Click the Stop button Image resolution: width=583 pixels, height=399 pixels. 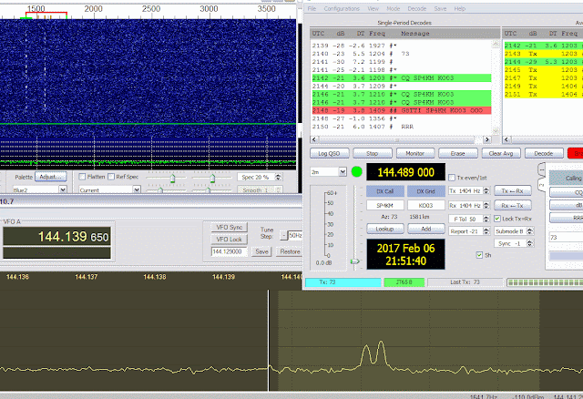point(373,153)
